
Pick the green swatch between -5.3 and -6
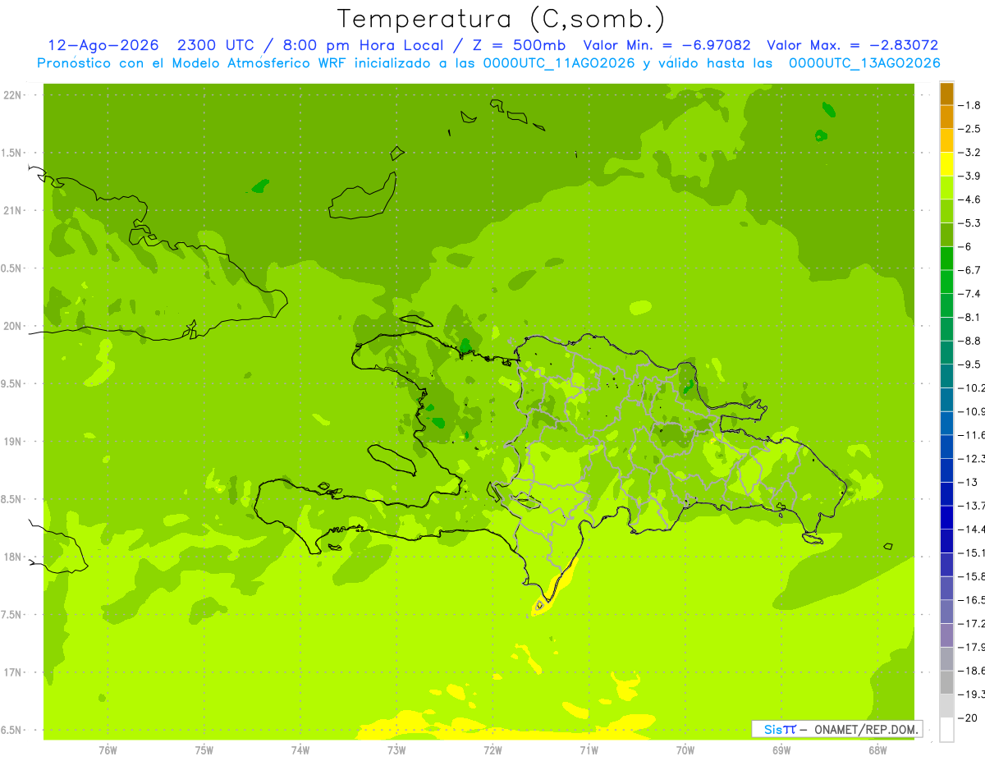click(x=946, y=235)
